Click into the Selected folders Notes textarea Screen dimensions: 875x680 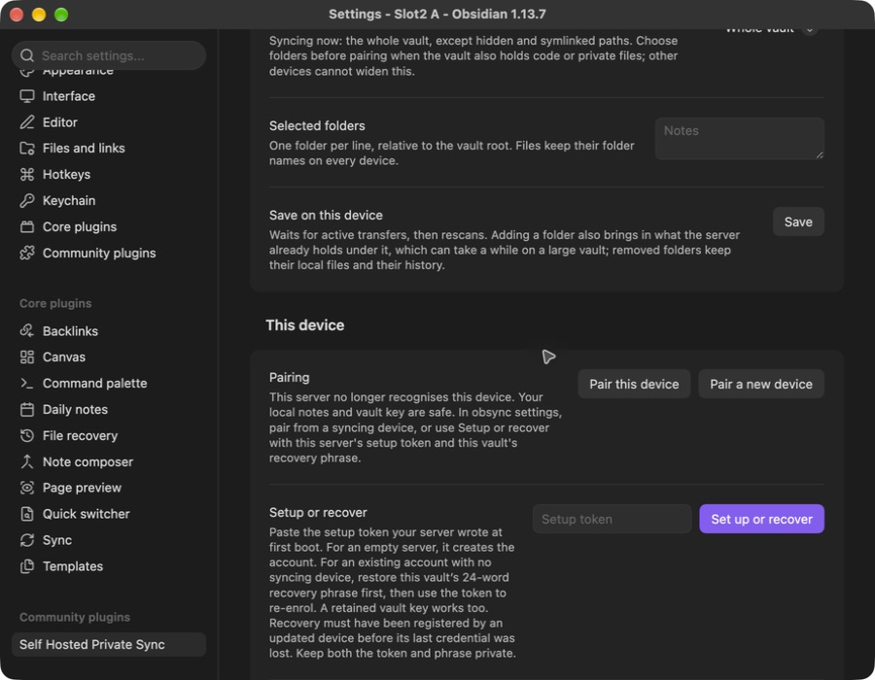[x=740, y=139]
